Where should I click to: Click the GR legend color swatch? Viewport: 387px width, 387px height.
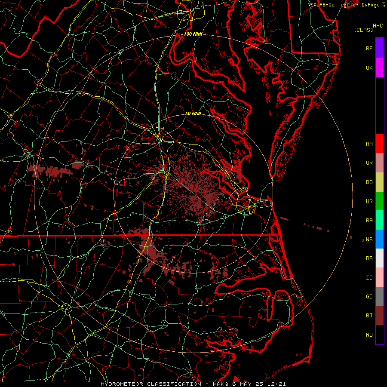(x=380, y=163)
